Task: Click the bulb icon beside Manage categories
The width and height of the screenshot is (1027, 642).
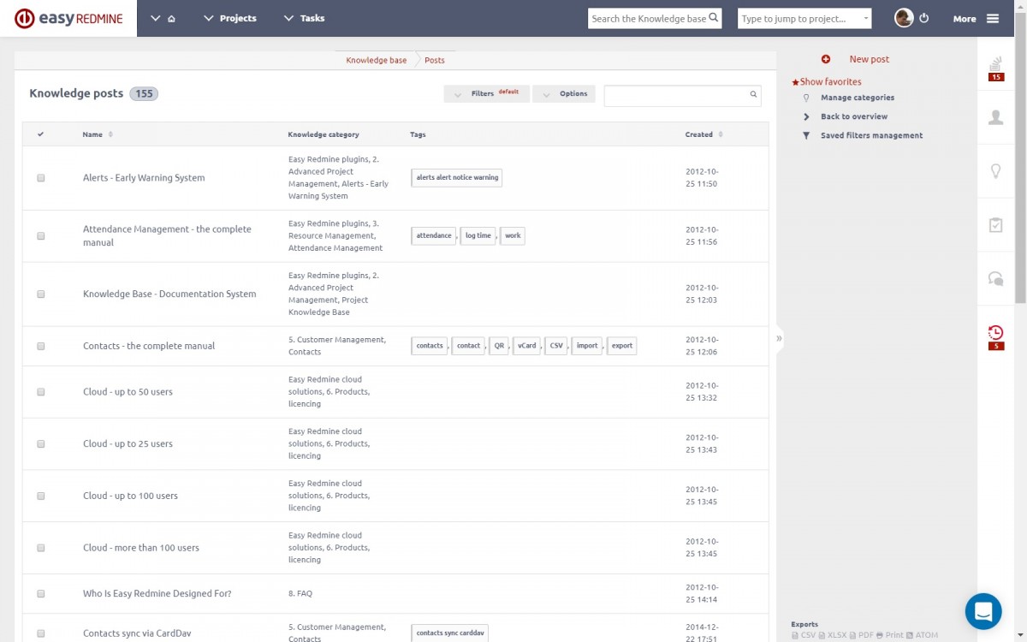Action: coord(806,98)
